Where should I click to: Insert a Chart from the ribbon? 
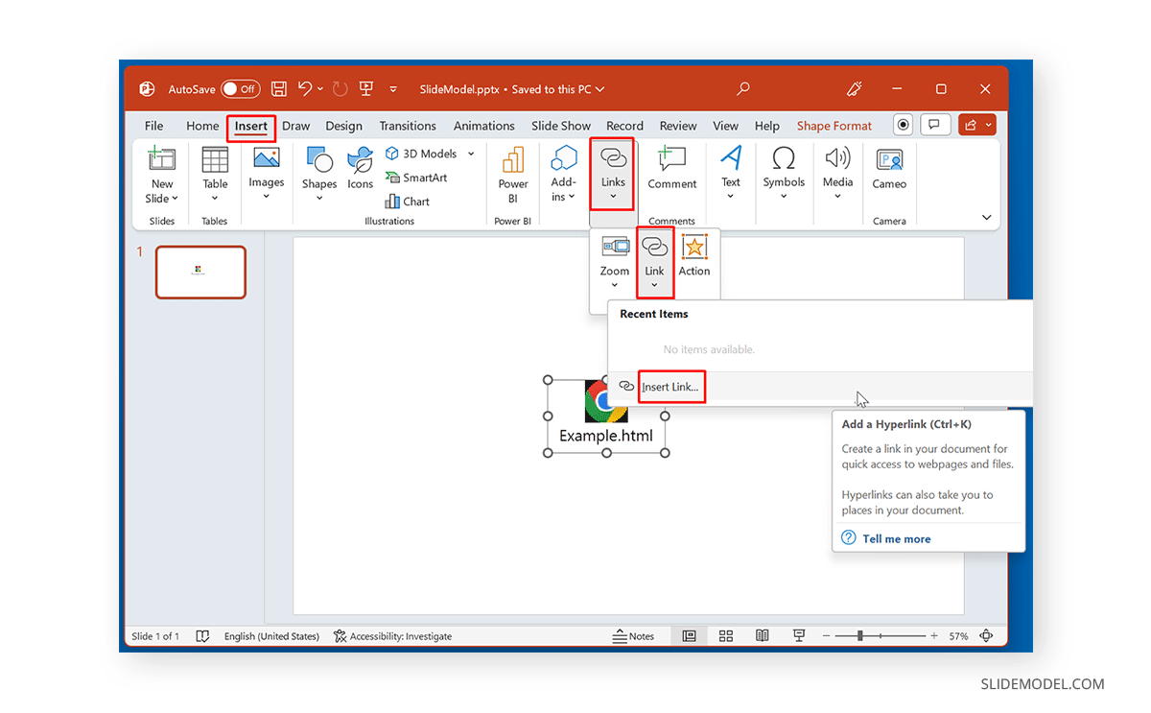(407, 201)
